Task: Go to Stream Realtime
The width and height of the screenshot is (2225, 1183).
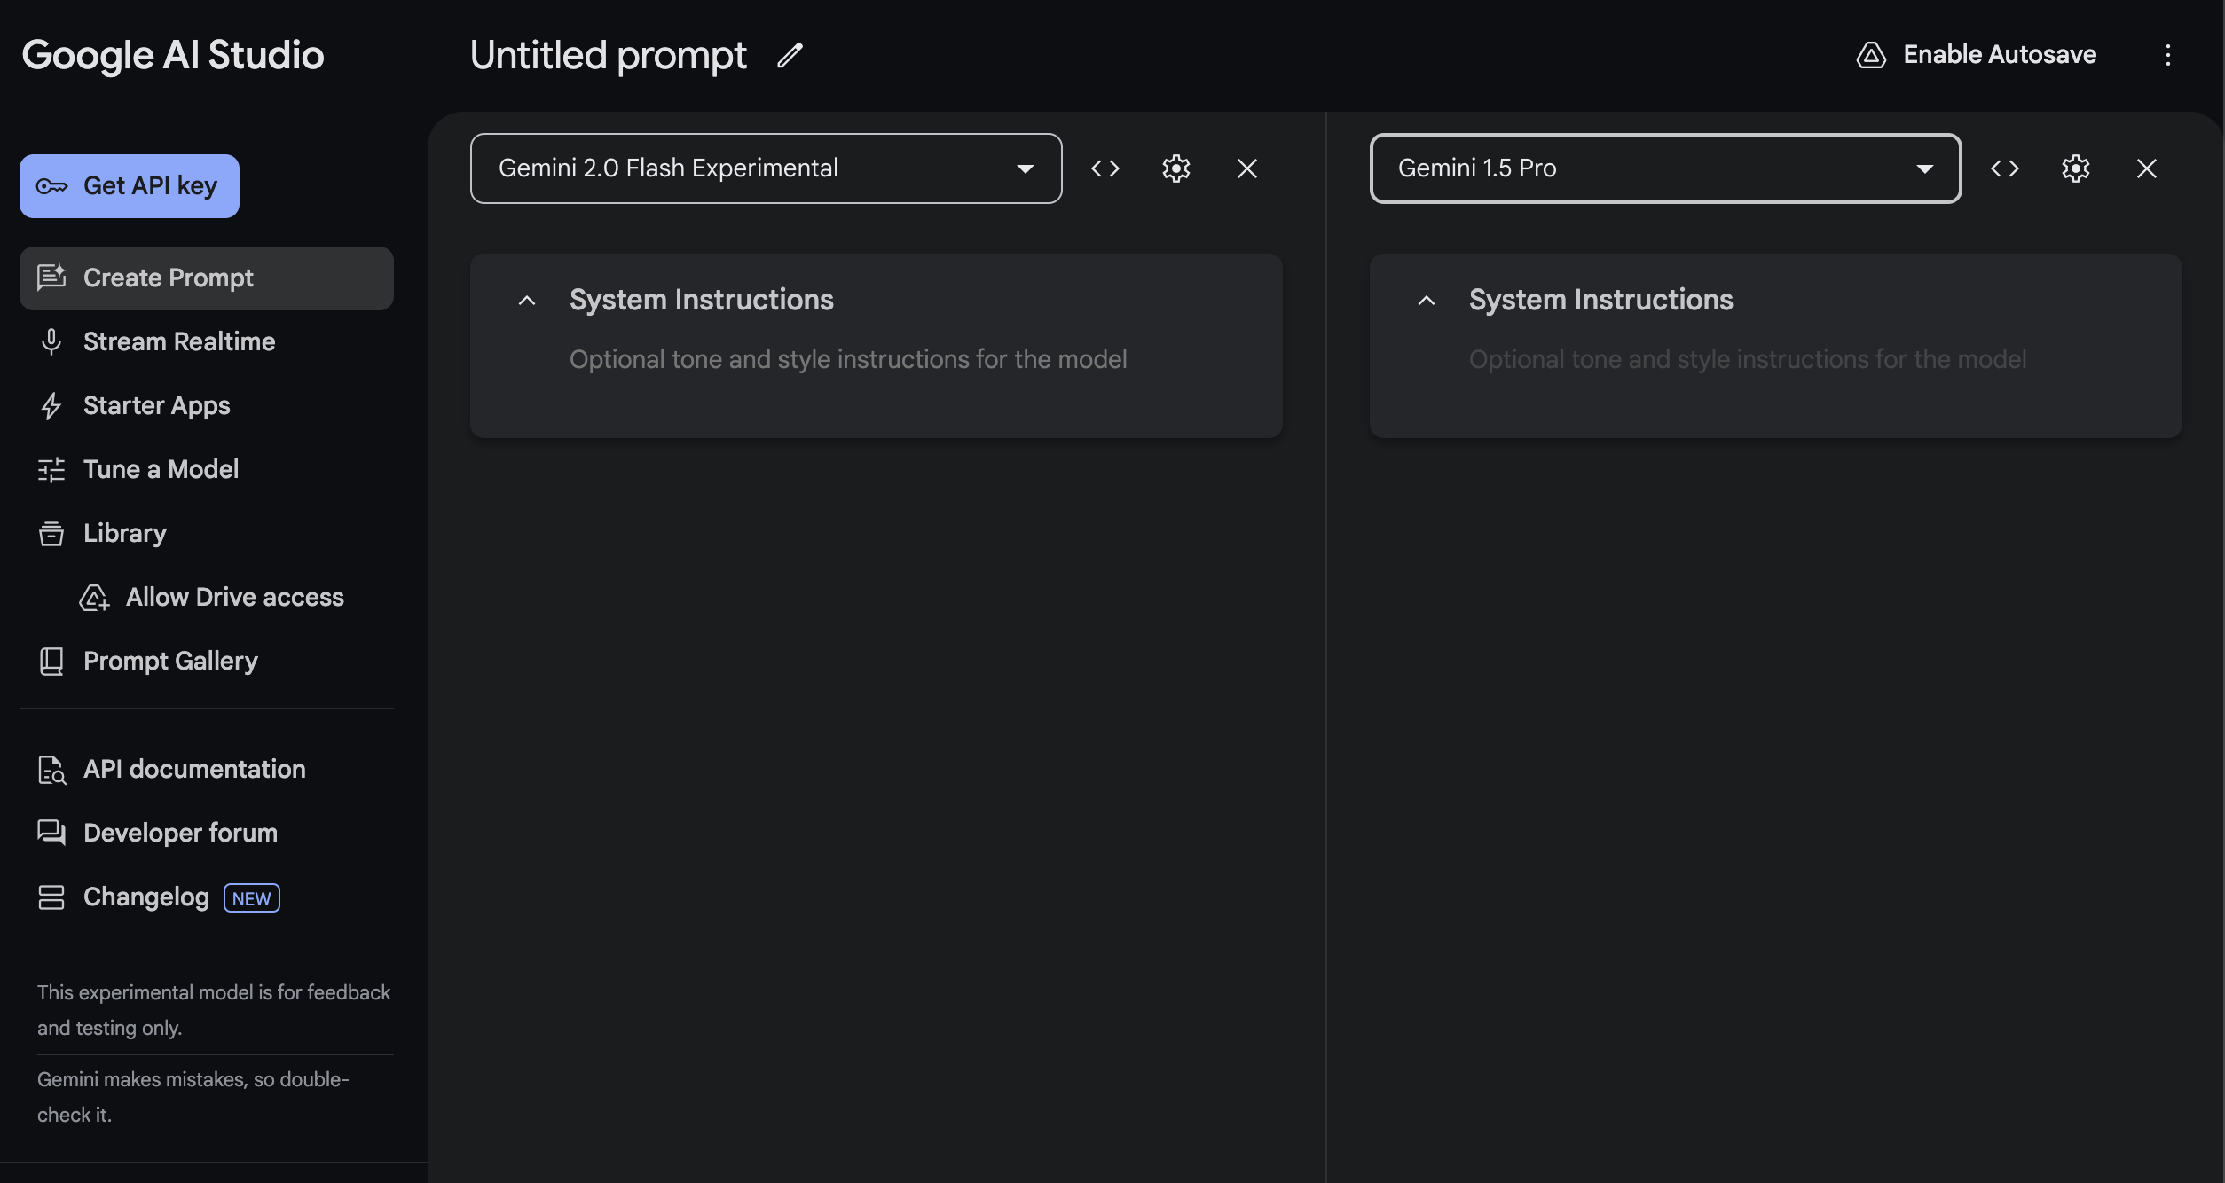Action: [x=178, y=342]
